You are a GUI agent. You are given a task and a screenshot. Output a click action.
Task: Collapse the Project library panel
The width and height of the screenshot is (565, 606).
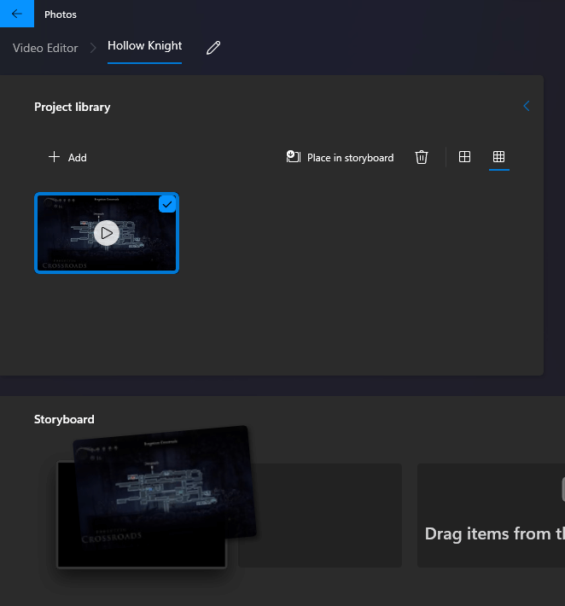point(526,107)
